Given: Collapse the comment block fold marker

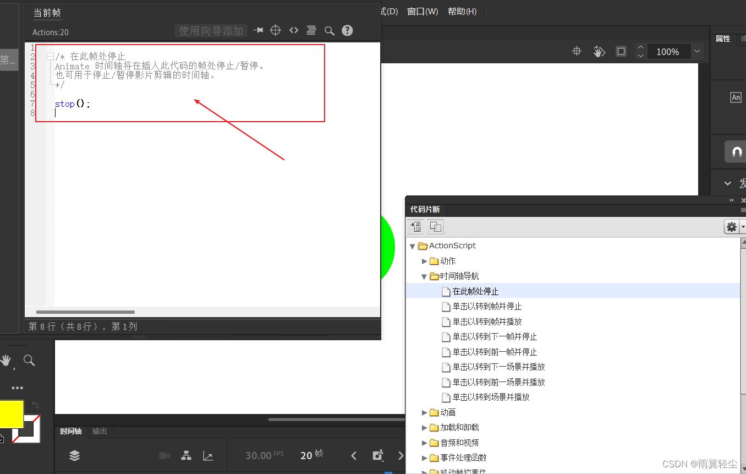Looking at the screenshot, I should point(50,56).
